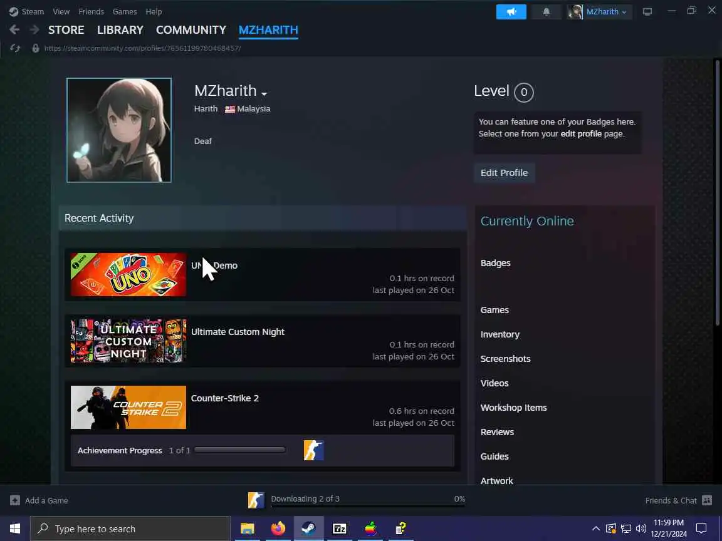The image size is (722, 541).
Task: Reload the page with the refresh icon
Action: (15, 48)
